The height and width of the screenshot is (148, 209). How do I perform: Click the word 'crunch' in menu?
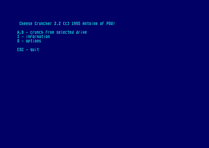pyautogui.click(x=37, y=32)
